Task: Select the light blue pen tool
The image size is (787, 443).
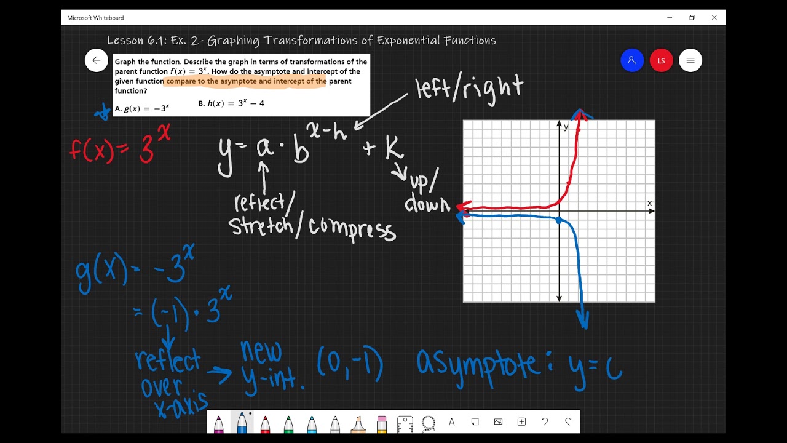Action: [x=312, y=424]
